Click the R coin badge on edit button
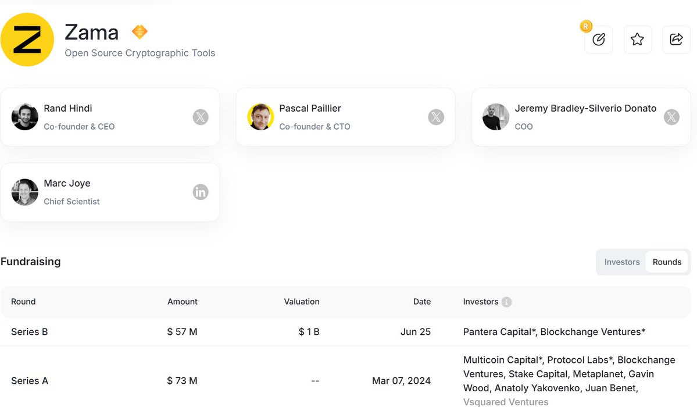Image resolution: width=697 pixels, height=407 pixels. pos(586,26)
